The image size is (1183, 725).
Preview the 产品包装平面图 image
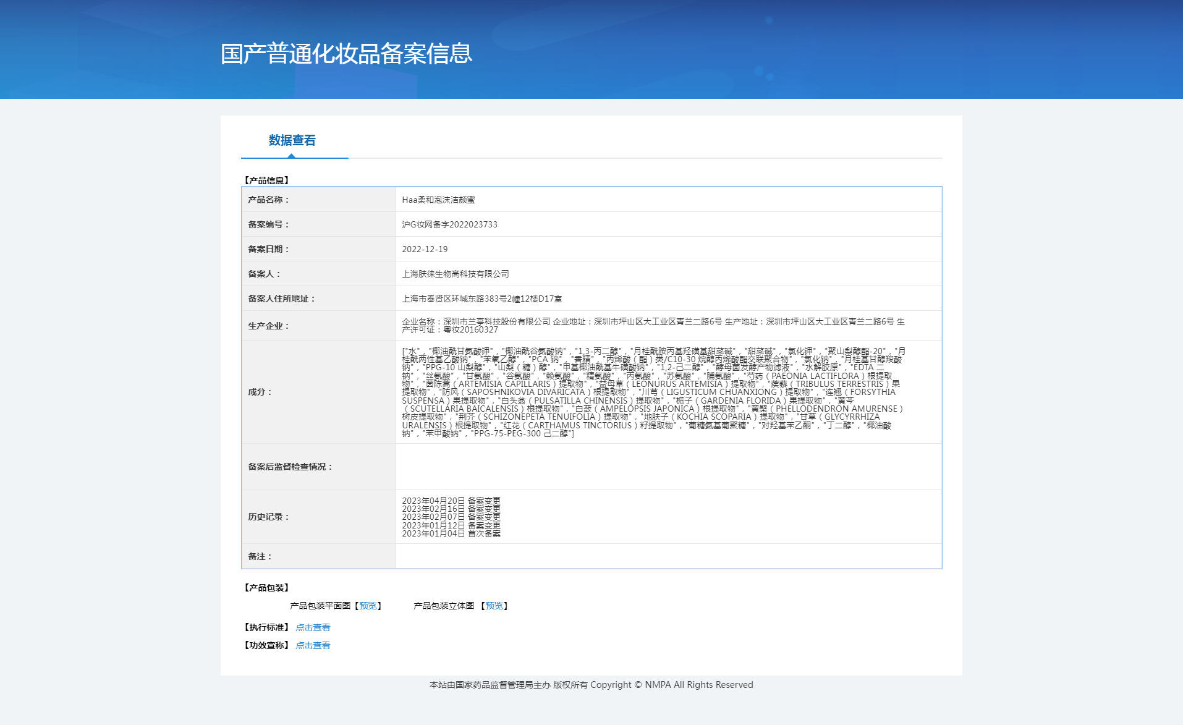(x=368, y=606)
